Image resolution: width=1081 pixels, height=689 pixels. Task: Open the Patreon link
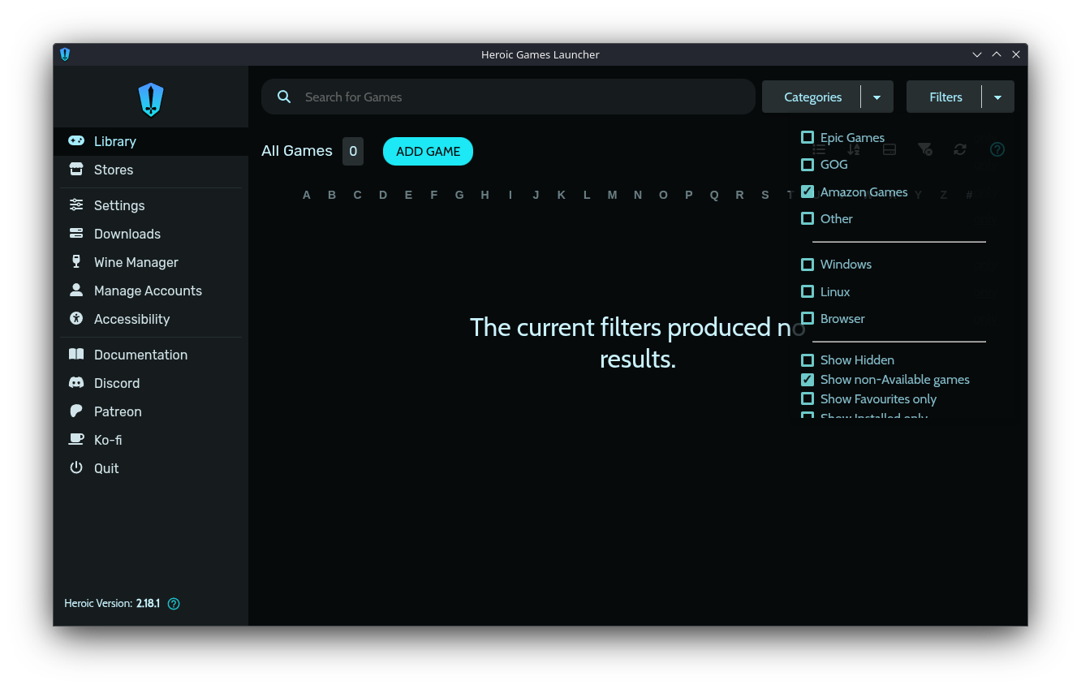click(151, 411)
